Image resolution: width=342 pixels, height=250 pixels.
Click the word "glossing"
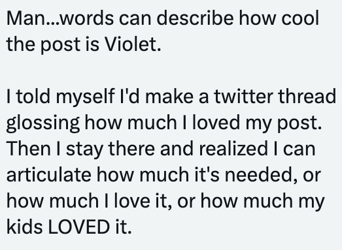[43, 123]
